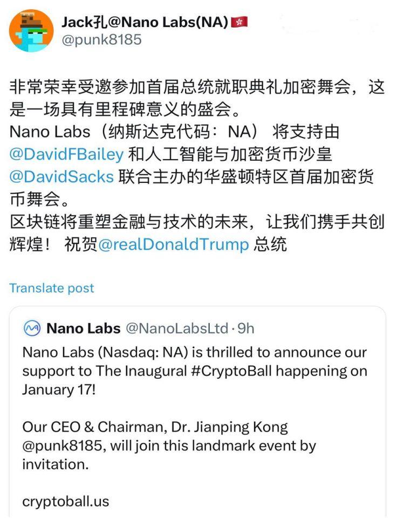Click the Nano Labs logo in quoted post

click(x=32, y=328)
